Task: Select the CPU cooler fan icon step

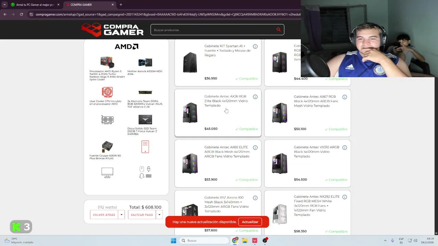Action: pyautogui.click(x=107, y=92)
